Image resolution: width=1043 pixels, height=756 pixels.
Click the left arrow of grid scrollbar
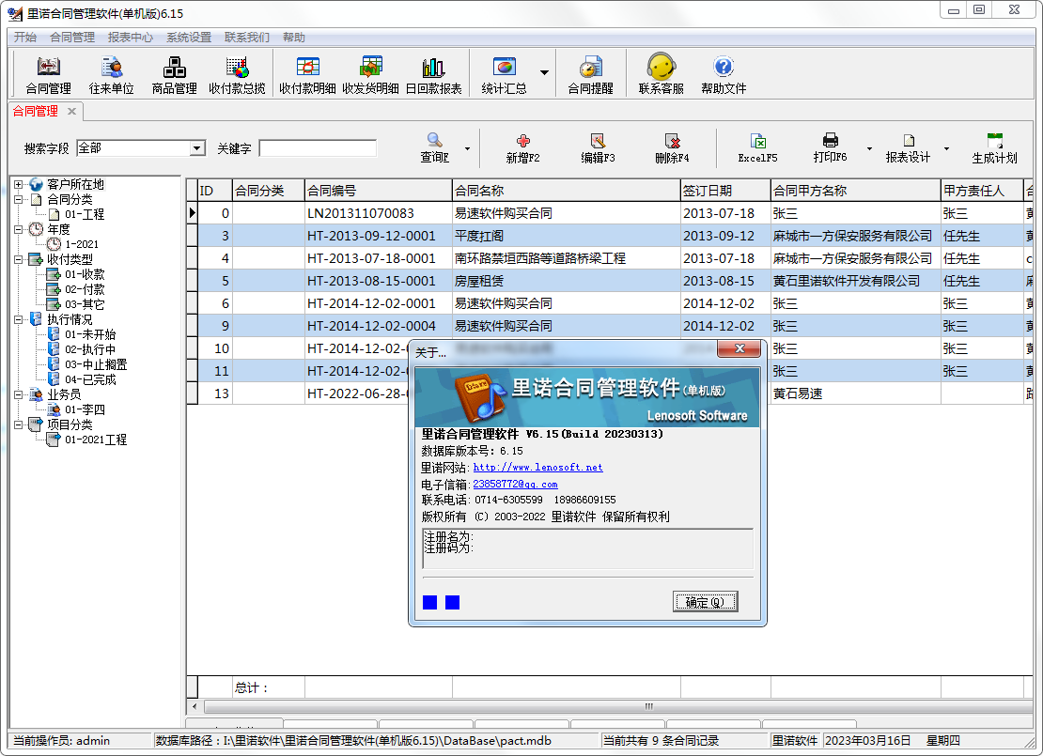pos(195,706)
